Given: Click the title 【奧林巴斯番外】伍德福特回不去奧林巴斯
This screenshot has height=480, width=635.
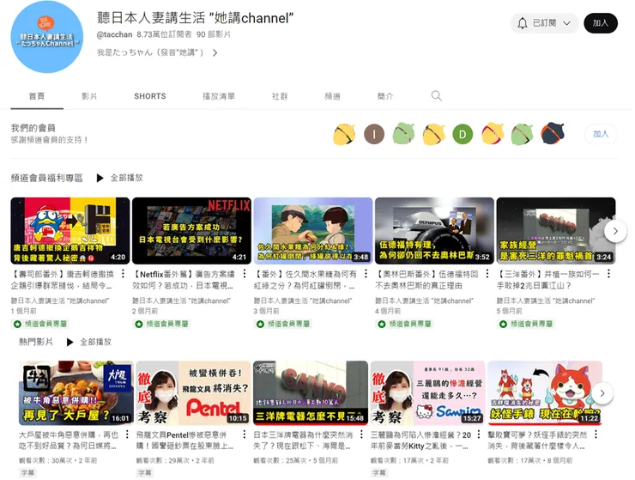Looking at the screenshot, I should pos(426,280).
